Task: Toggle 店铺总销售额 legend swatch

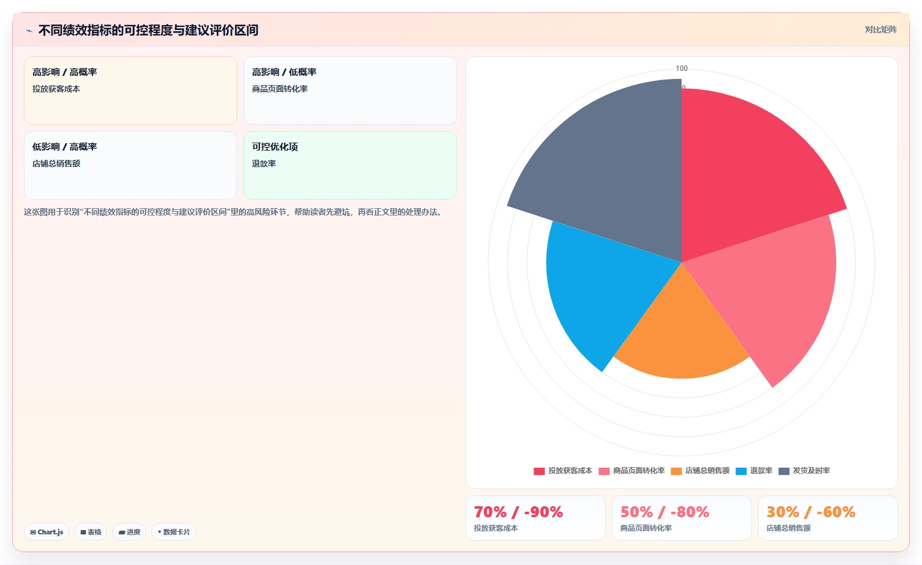Action: pos(676,471)
